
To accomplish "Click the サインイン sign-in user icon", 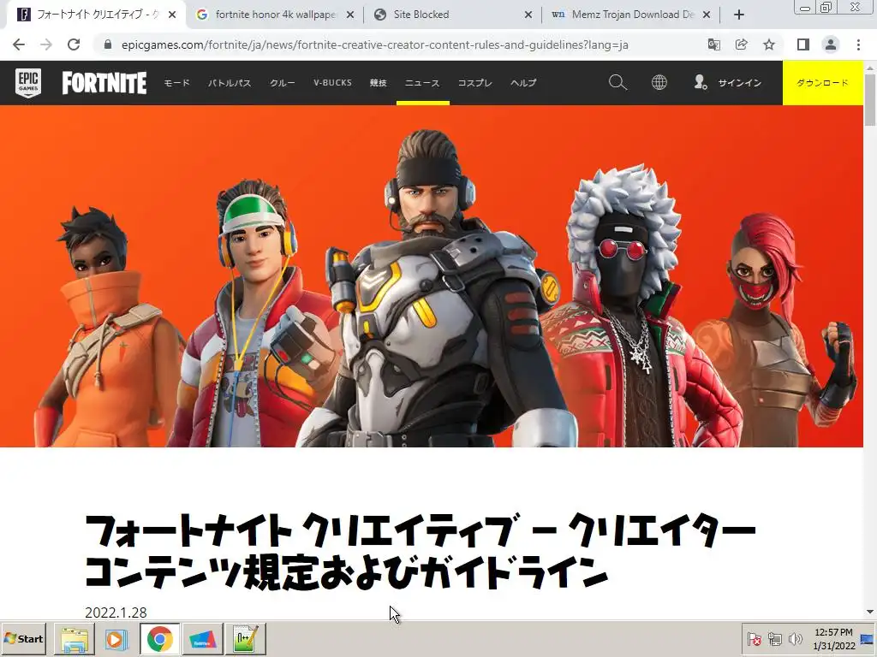I will (701, 83).
